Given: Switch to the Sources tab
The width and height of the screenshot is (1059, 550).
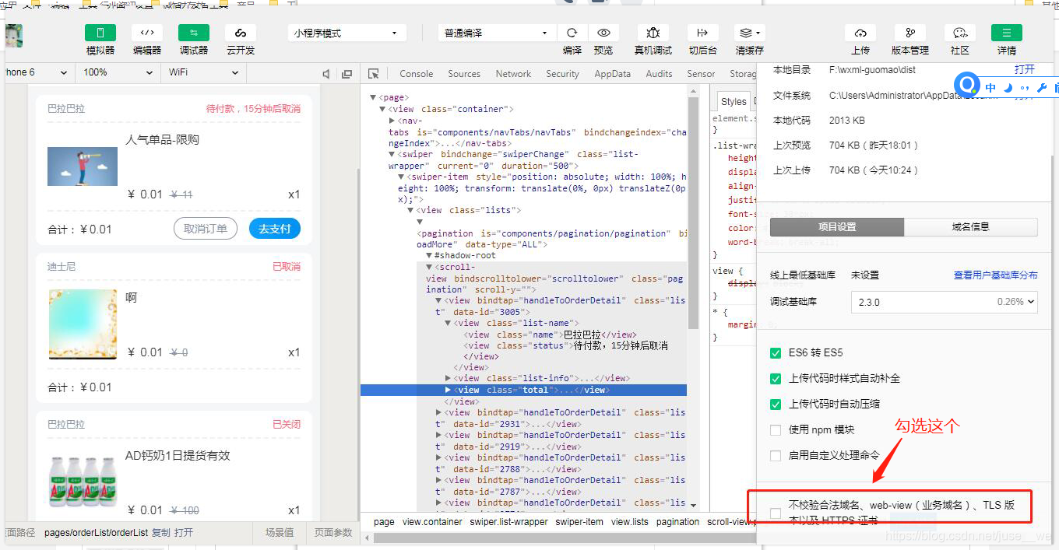Looking at the screenshot, I should 464,74.
